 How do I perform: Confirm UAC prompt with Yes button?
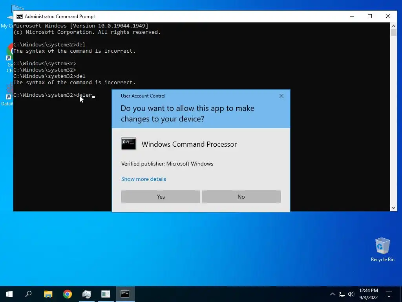(161, 197)
